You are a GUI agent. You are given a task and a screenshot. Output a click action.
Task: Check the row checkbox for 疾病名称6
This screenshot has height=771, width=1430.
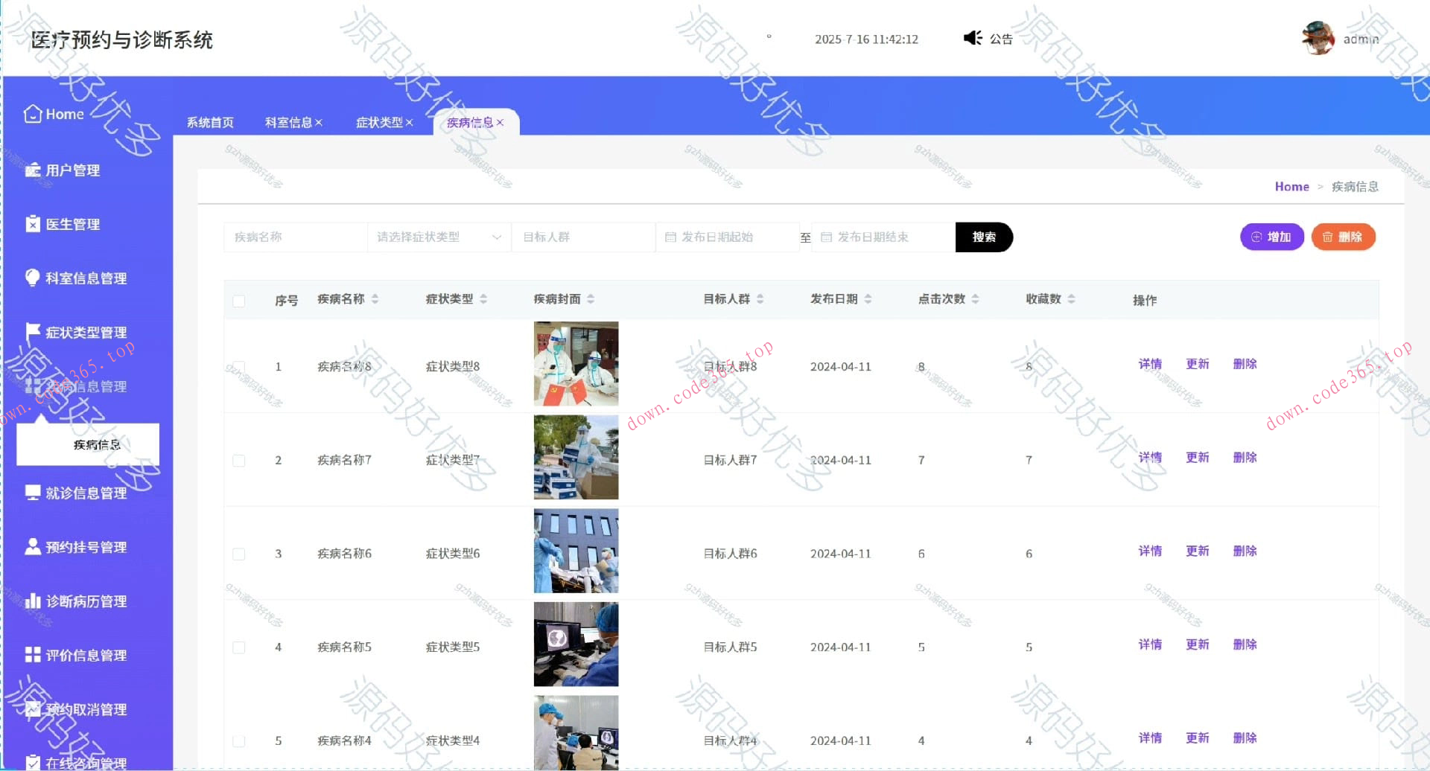[x=239, y=554]
